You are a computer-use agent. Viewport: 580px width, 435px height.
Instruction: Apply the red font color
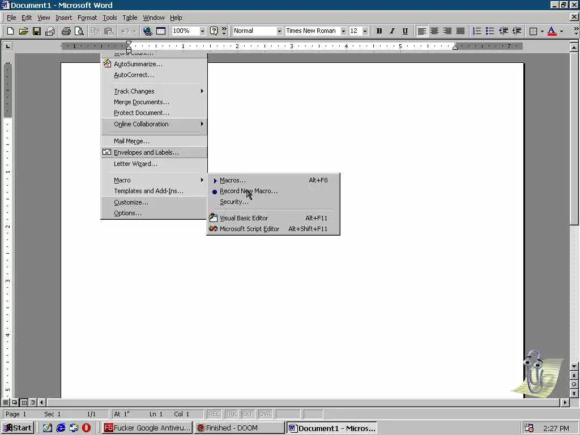pos(552,31)
